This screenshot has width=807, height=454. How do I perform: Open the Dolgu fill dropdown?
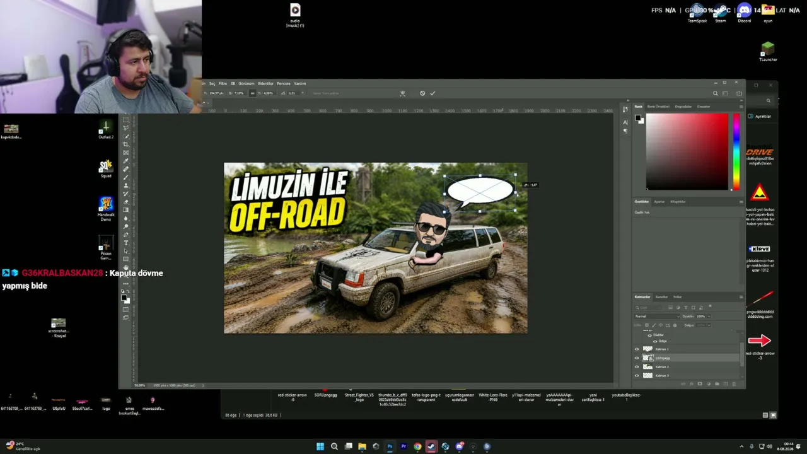click(x=709, y=325)
